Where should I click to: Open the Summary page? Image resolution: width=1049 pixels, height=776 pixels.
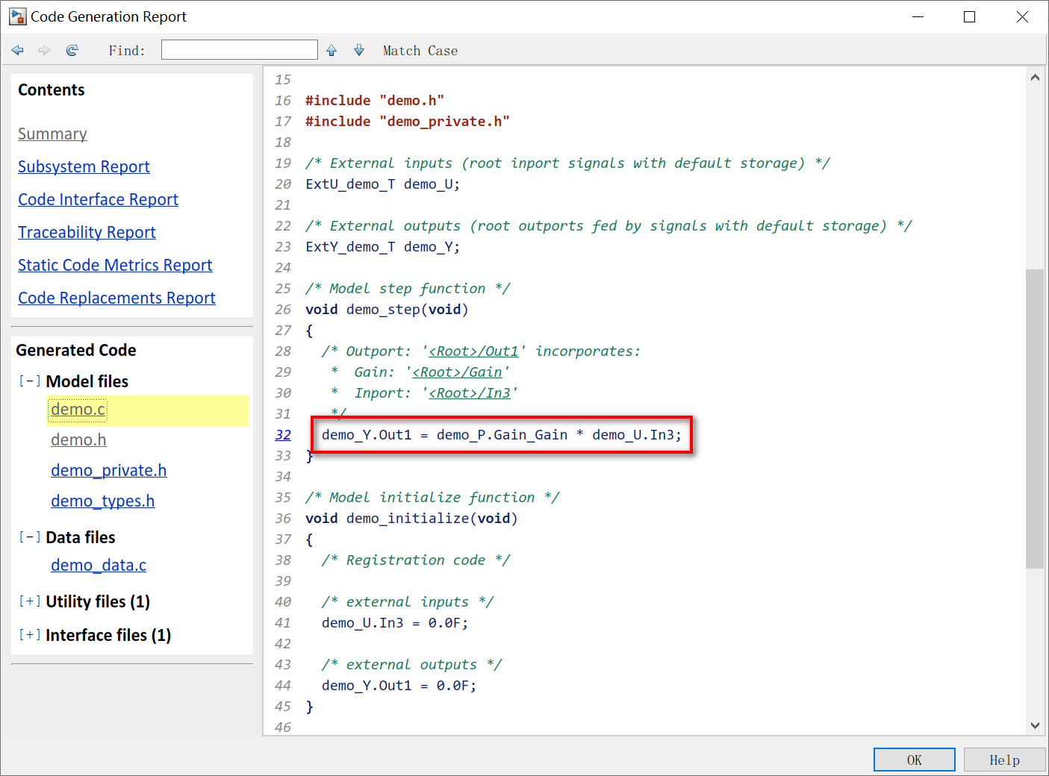point(52,134)
